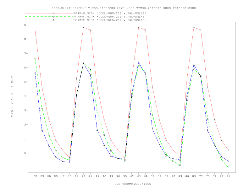Click x-axis tick label 15

coord(69,176)
